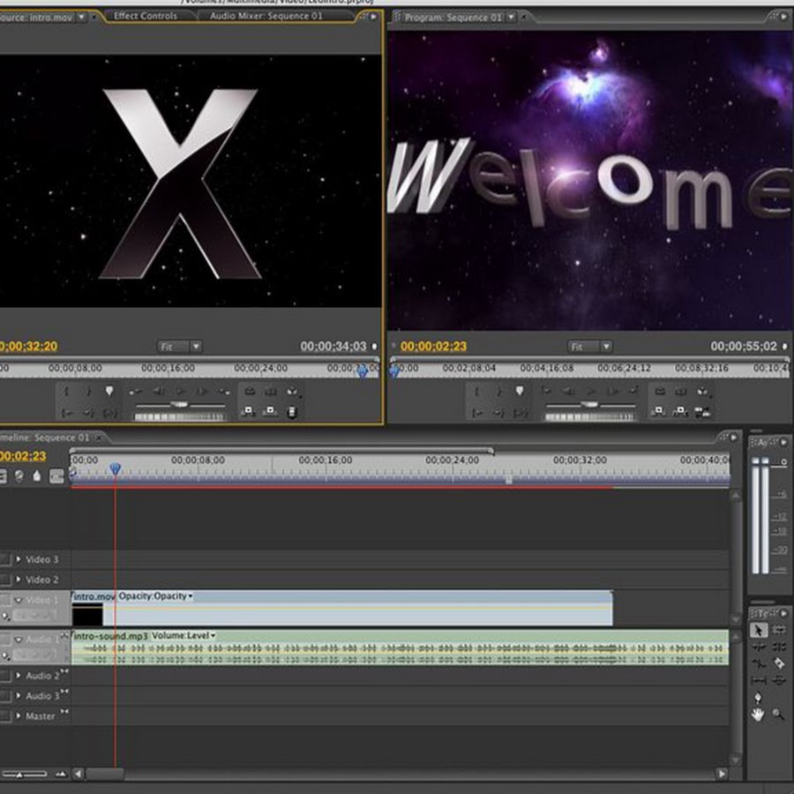This screenshot has height=794, width=794.
Task: Click the shuttle slider in Source monitor
Action: [x=180, y=405]
